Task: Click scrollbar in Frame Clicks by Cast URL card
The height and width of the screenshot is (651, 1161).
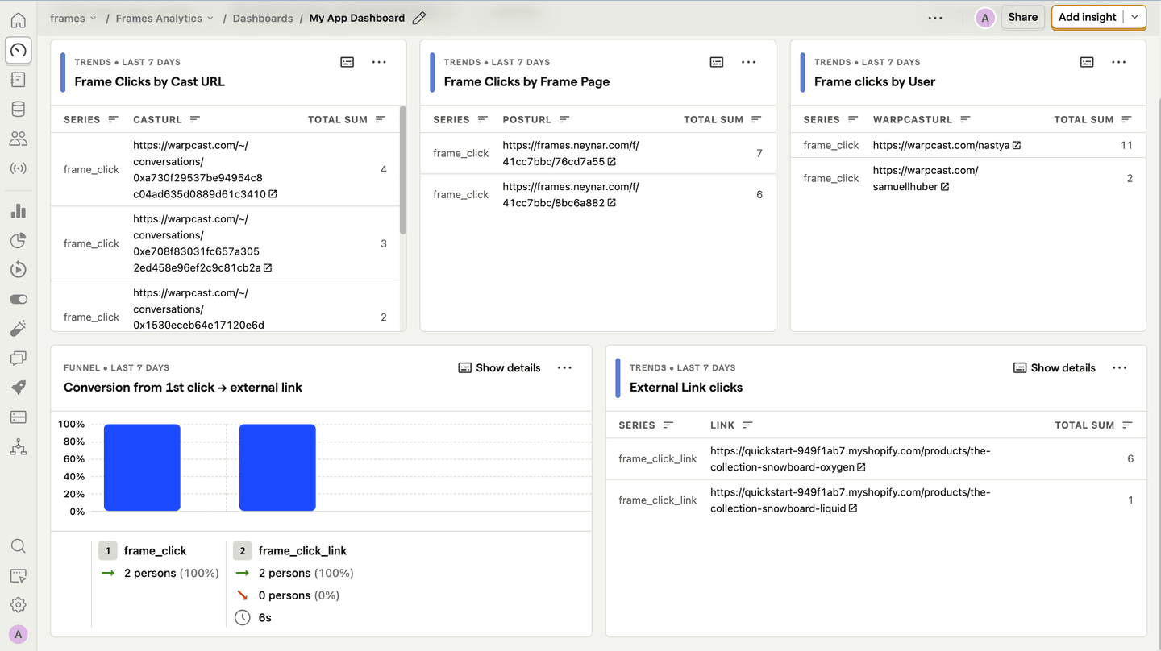Action: tap(403, 170)
